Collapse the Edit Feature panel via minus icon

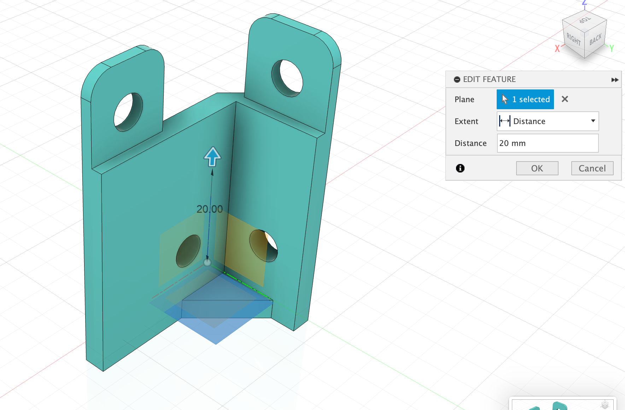(x=457, y=80)
